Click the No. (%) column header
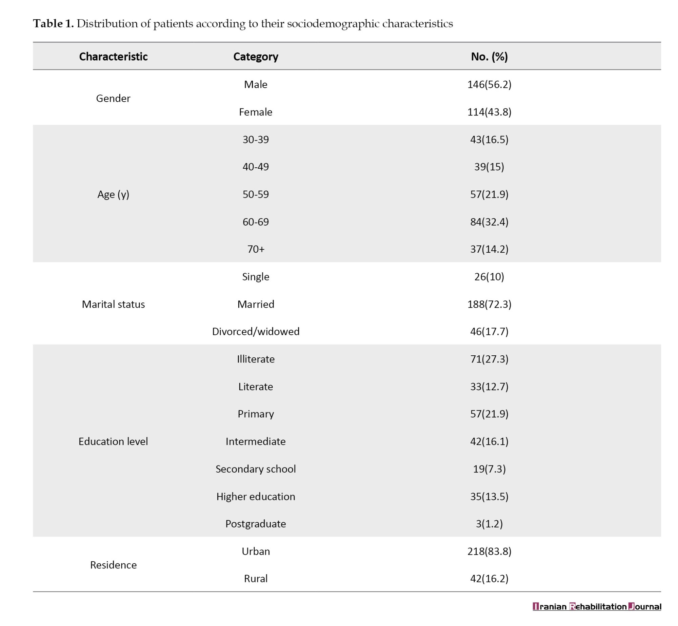The image size is (678, 626). [x=489, y=57]
